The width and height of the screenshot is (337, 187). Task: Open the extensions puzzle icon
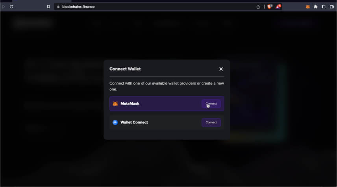pyautogui.click(x=315, y=7)
